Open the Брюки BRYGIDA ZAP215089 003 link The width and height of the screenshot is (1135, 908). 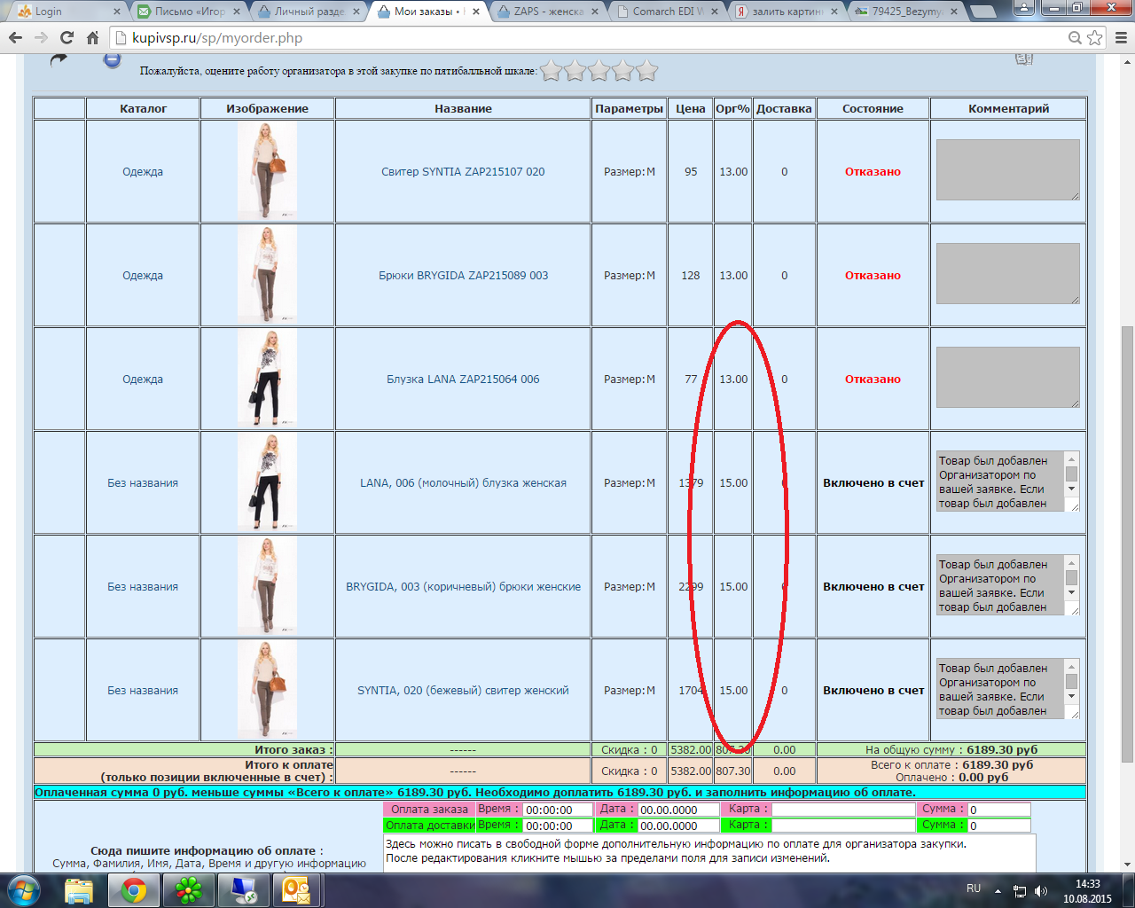(463, 276)
